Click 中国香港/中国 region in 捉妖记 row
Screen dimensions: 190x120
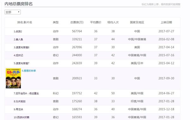pos(137,55)
